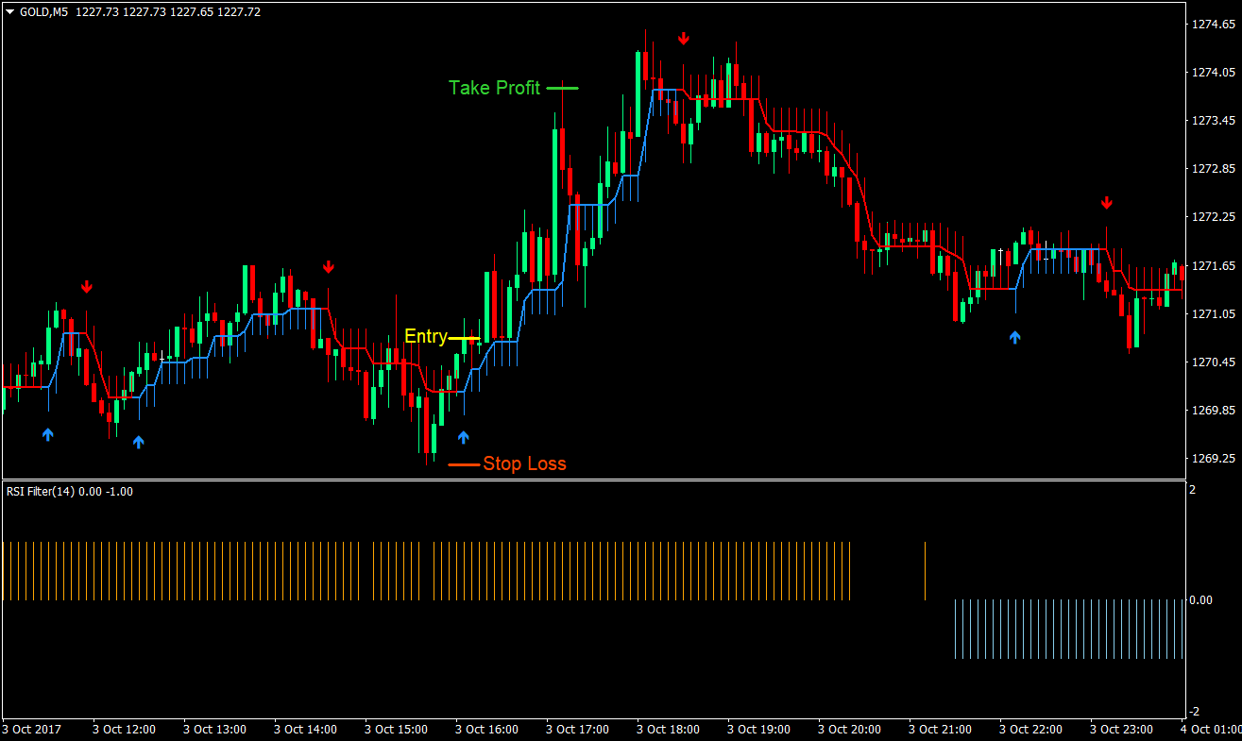
Task: Click the leftmost blue up arrow signal
Action: [x=48, y=433]
